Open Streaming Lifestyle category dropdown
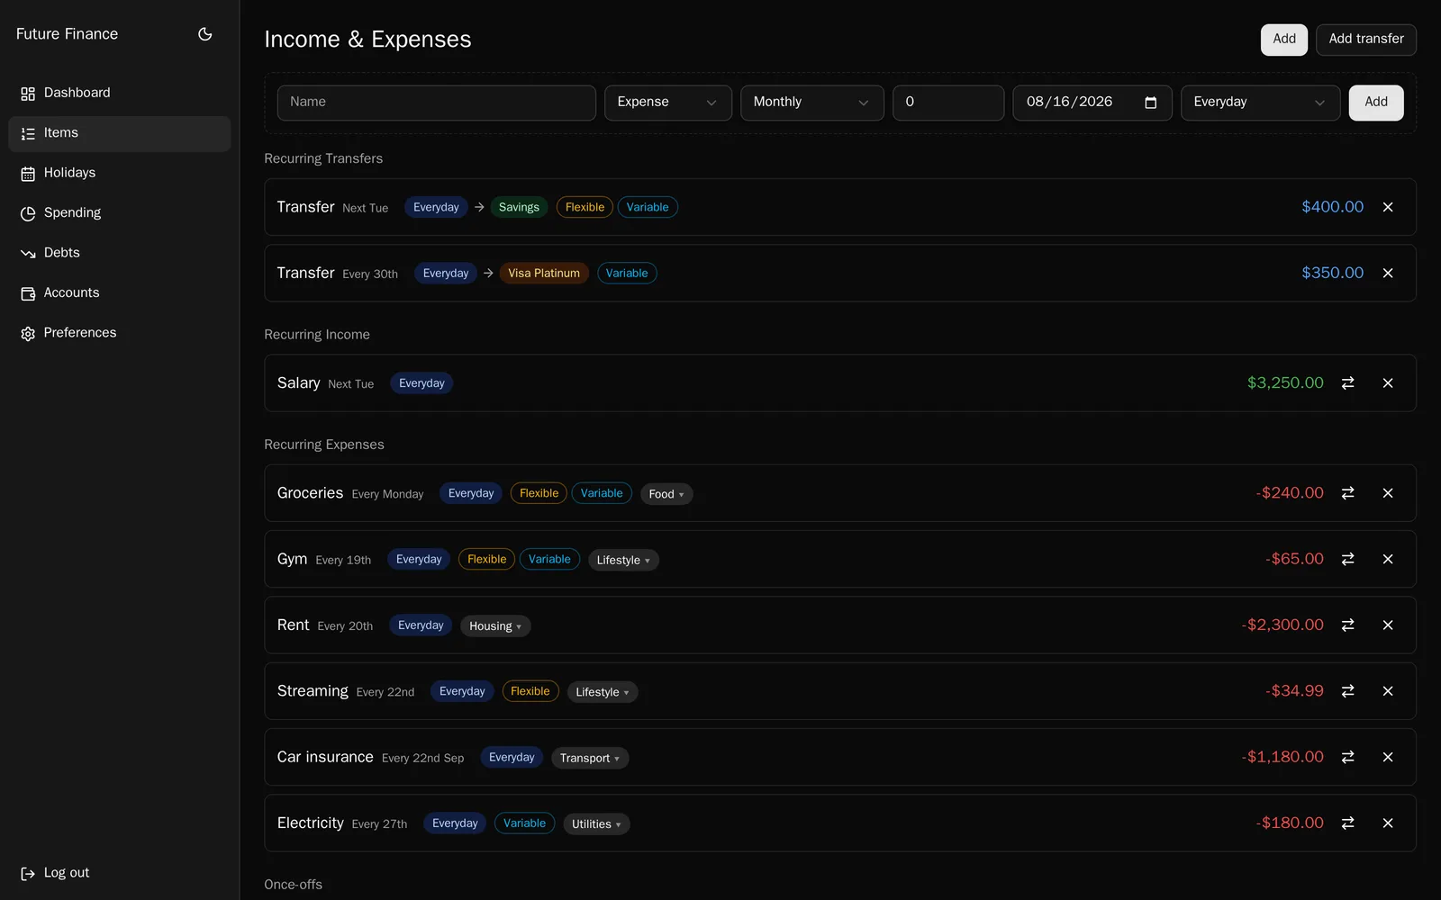The height and width of the screenshot is (900, 1441). coord(603,692)
